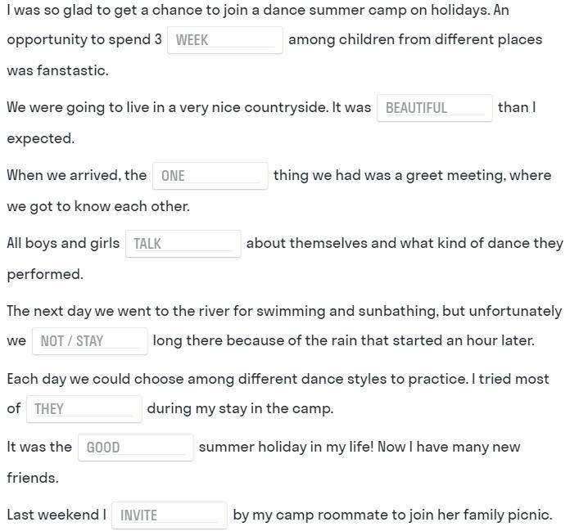
Task: Select the BEAUTIFUL answer box
Action: click(434, 108)
